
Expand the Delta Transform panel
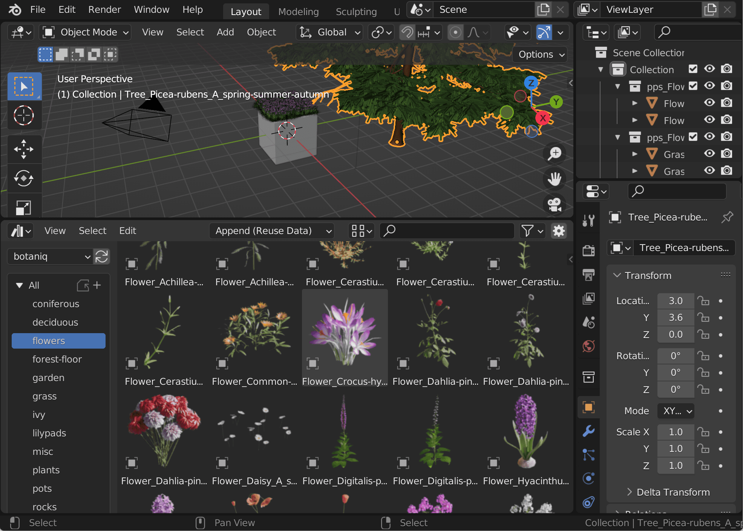point(673,492)
